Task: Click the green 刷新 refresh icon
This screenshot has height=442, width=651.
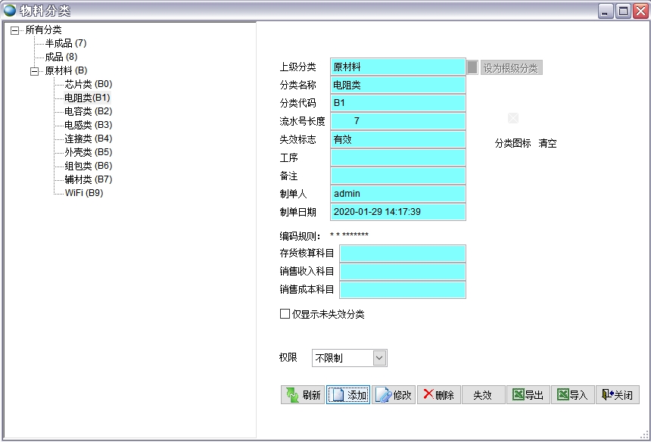Action: [292, 395]
